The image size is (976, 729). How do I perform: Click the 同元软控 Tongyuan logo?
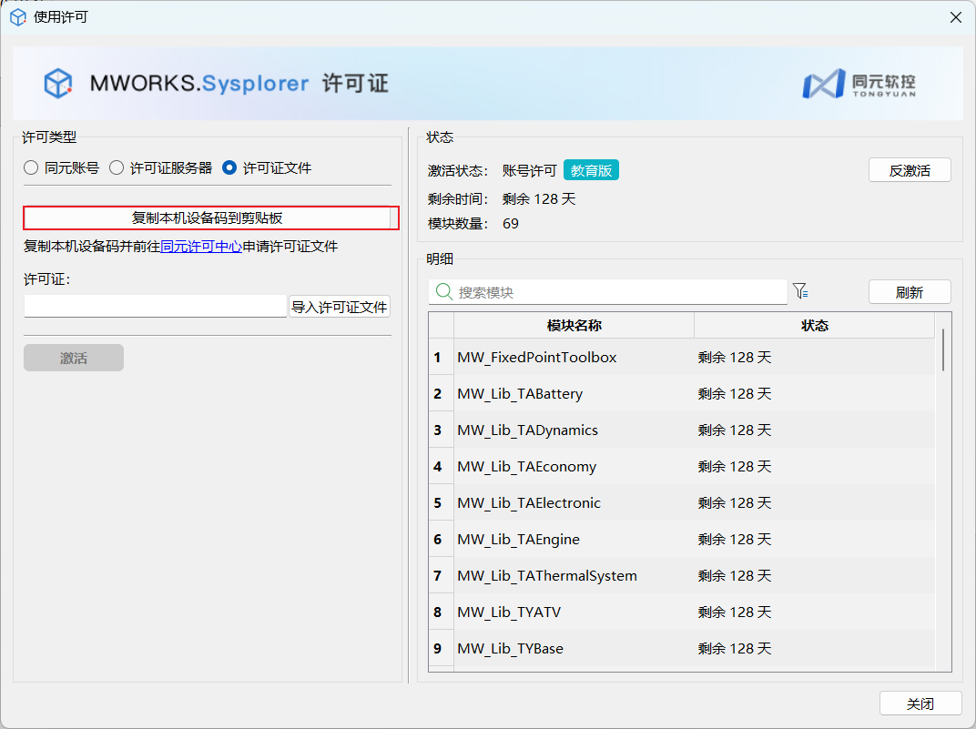click(859, 84)
